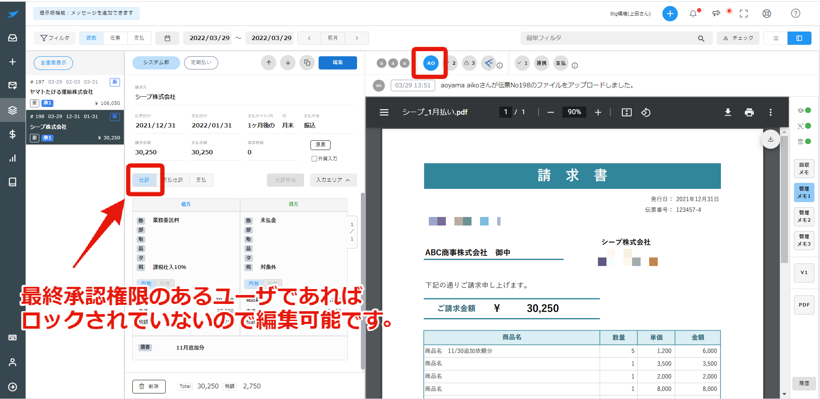Viewport: 820px width, 399px height.
Task: Switch to split panel view layout
Action: pos(799,38)
